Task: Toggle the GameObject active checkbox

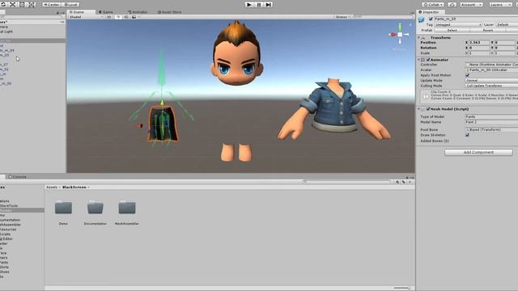Action: tap(431, 19)
